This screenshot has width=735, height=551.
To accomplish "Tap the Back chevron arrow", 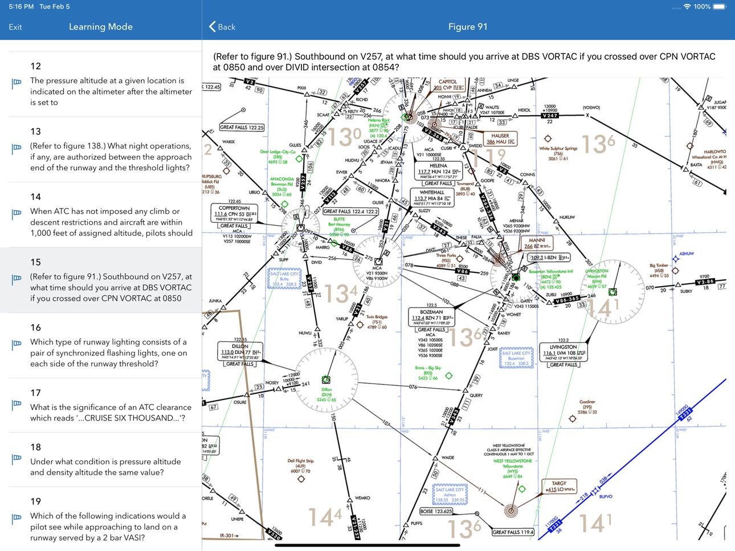I will coord(212,27).
